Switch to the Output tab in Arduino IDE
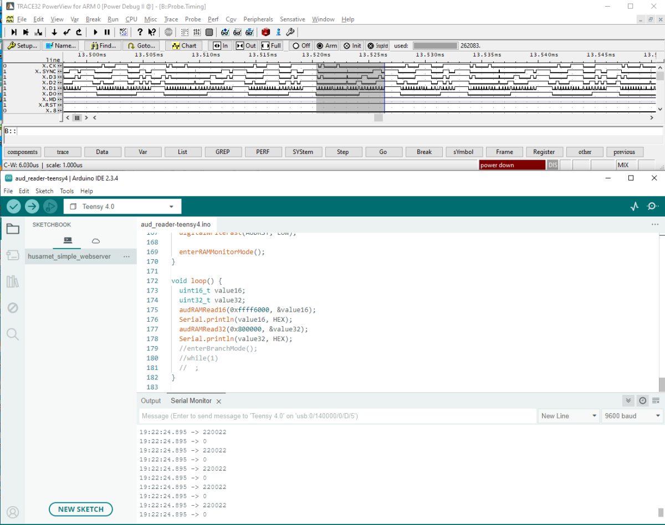The width and height of the screenshot is (665, 525). pyautogui.click(x=150, y=400)
